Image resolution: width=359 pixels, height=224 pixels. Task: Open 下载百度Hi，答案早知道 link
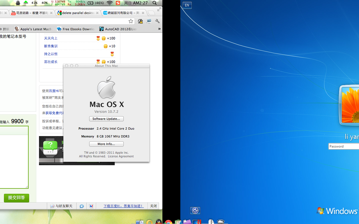click(123, 206)
